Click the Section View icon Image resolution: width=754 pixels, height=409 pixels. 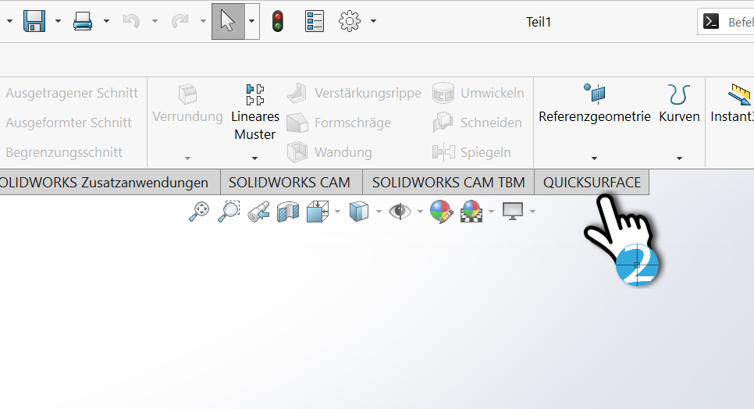(x=288, y=212)
